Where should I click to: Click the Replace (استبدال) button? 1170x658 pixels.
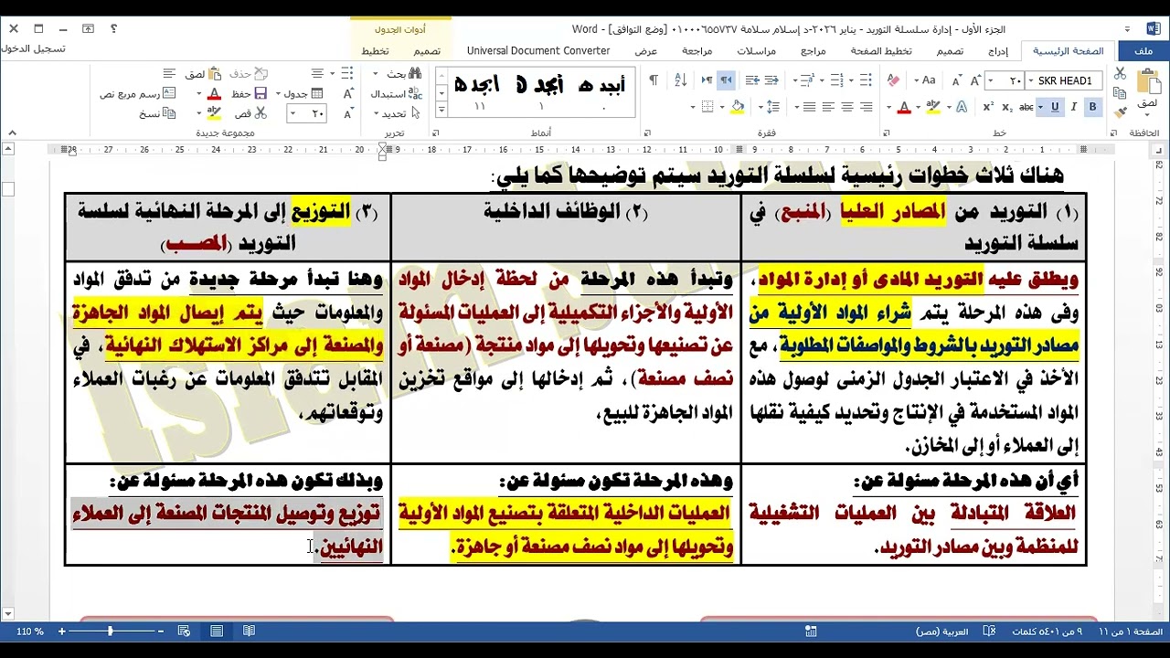397,94
